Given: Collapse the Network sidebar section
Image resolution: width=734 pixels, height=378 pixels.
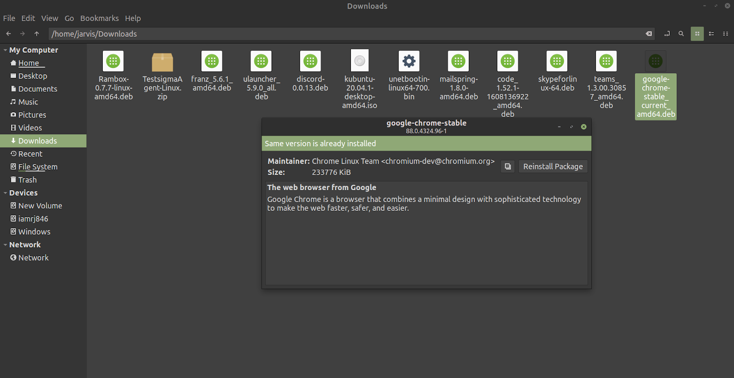Looking at the screenshot, I should point(6,245).
